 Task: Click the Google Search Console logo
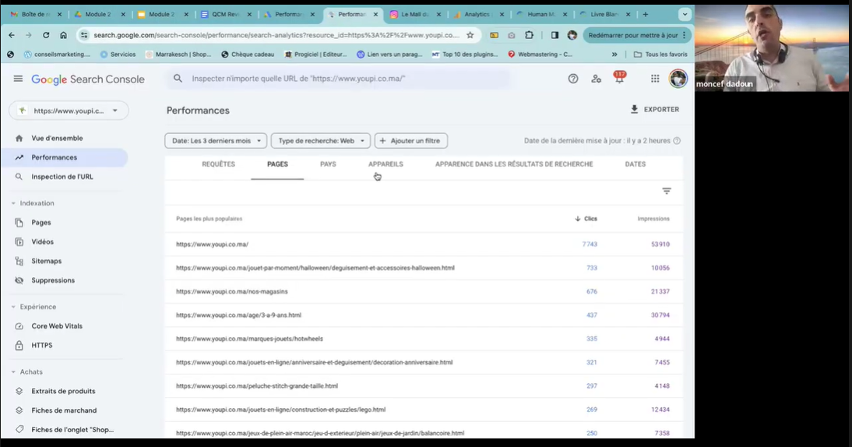click(x=88, y=79)
